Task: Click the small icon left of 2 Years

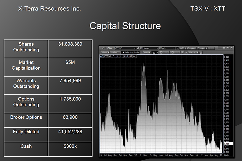Action: click(141, 48)
